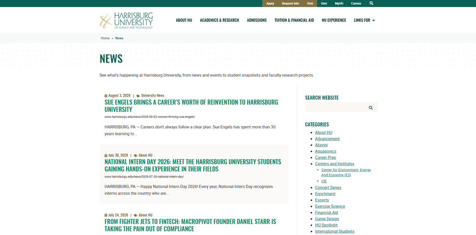
Task: Click About HU tag on July 30 post
Action: tap(146, 155)
